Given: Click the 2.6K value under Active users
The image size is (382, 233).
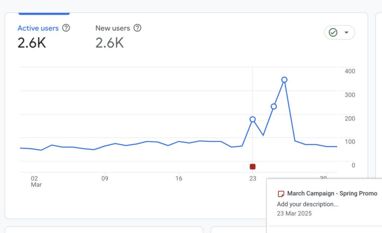Looking at the screenshot, I should click(x=32, y=43).
